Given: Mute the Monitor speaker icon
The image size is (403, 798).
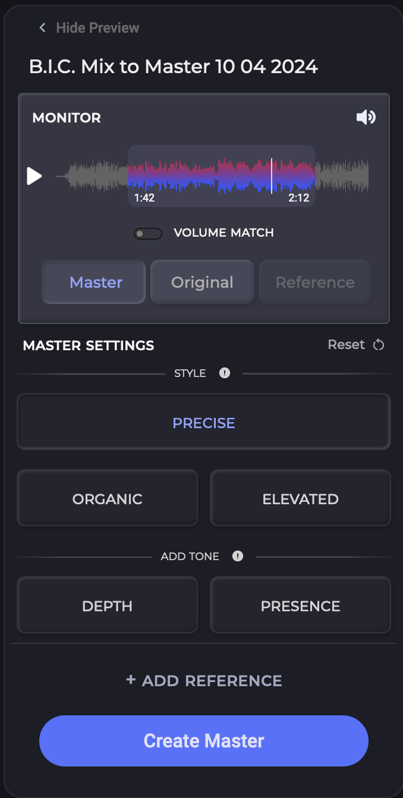Looking at the screenshot, I should point(366,117).
